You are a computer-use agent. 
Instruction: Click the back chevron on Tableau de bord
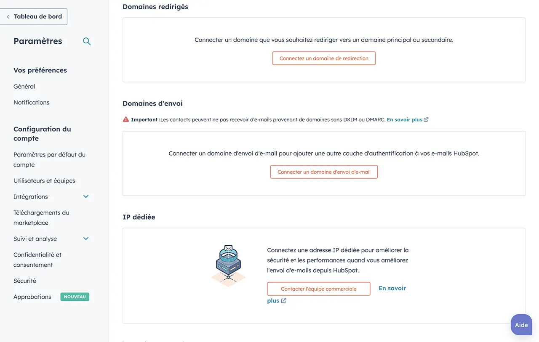(8, 17)
